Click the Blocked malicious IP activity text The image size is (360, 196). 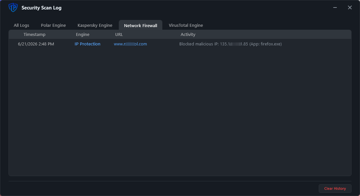pyautogui.click(x=230, y=44)
